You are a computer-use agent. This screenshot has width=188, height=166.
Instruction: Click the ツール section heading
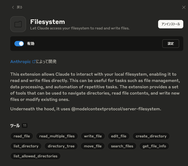(15, 126)
